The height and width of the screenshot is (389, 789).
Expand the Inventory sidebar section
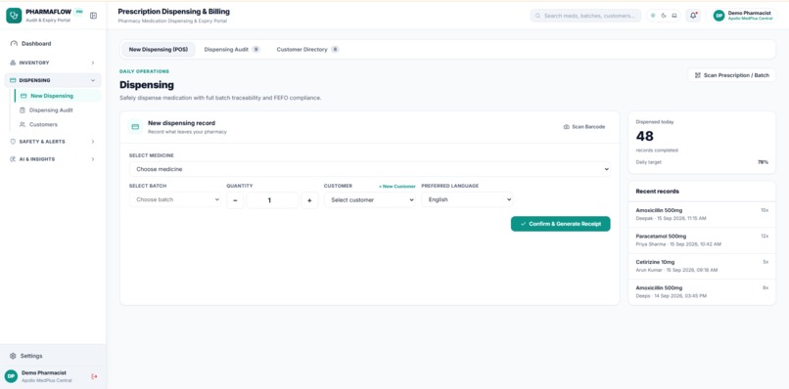tap(53, 63)
